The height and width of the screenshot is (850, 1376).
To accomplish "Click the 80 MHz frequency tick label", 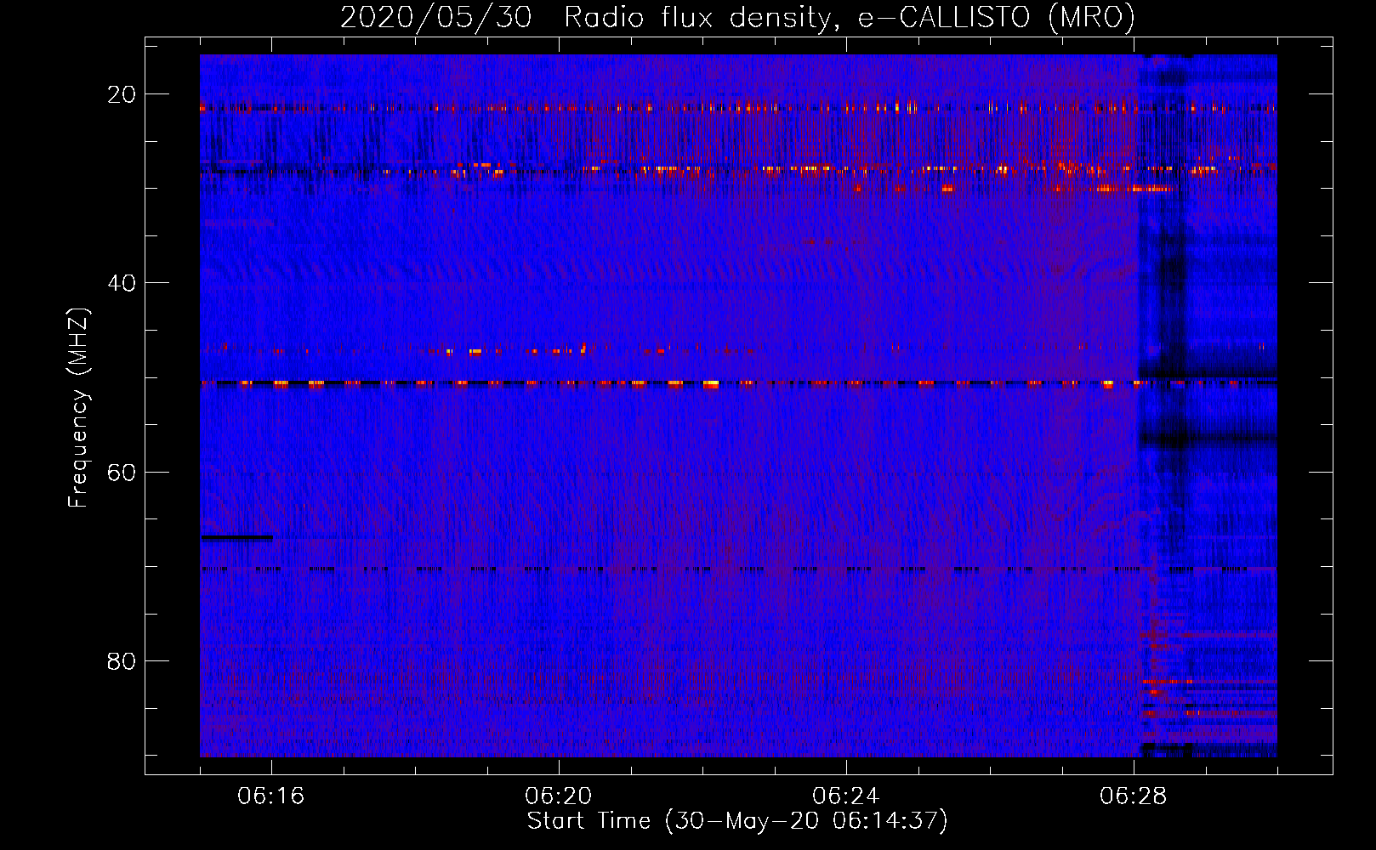I will [x=121, y=660].
